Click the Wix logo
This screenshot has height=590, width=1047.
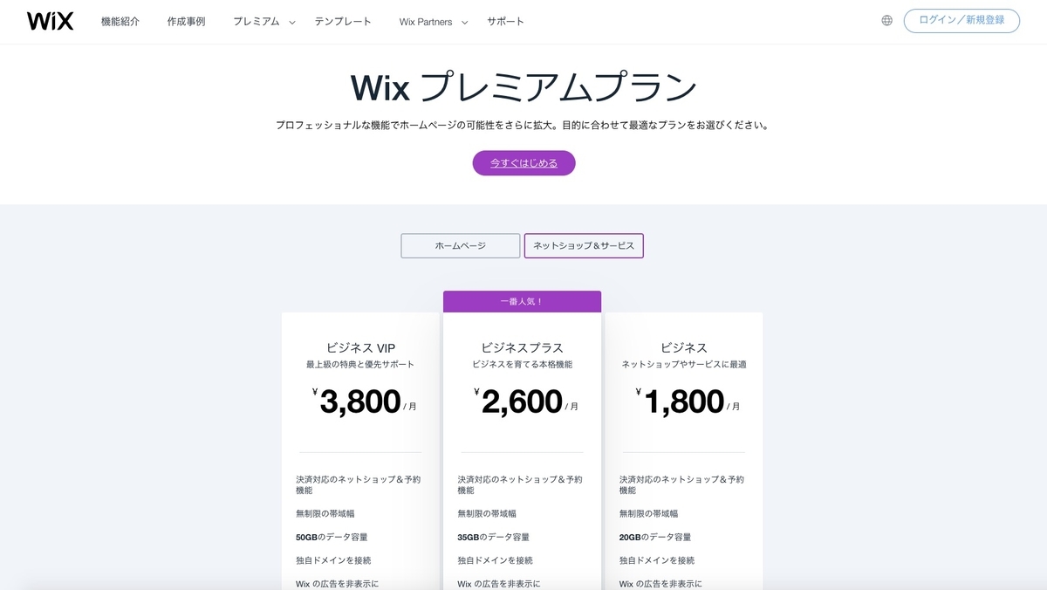48,20
